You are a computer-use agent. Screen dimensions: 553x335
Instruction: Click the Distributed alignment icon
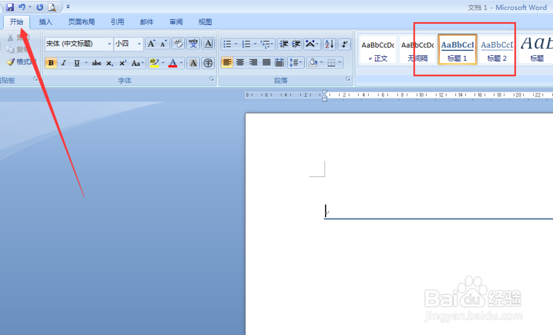[x=279, y=63]
